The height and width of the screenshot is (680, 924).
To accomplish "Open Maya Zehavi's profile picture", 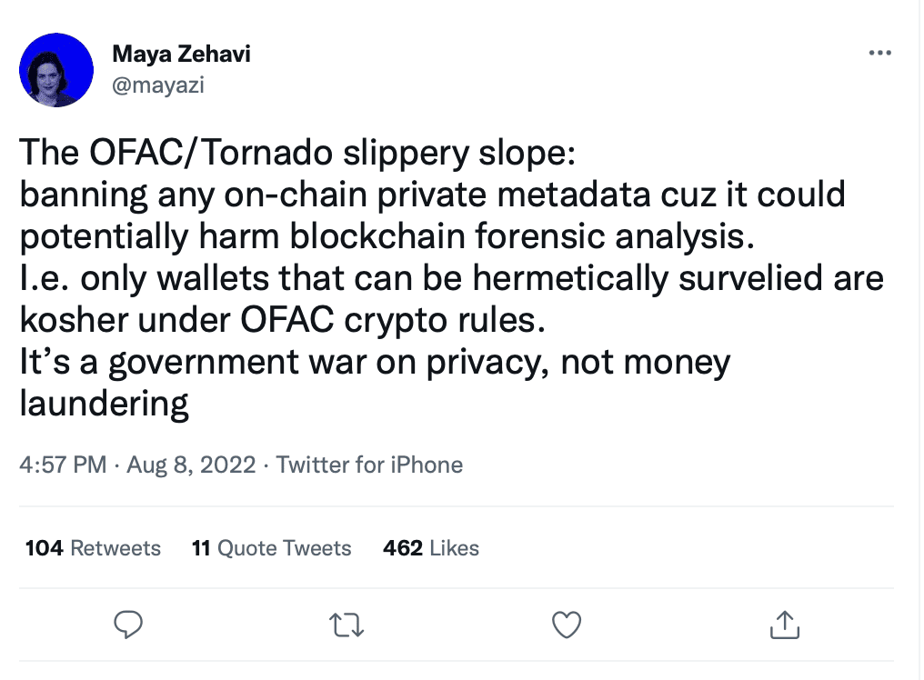I will [x=56, y=70].
